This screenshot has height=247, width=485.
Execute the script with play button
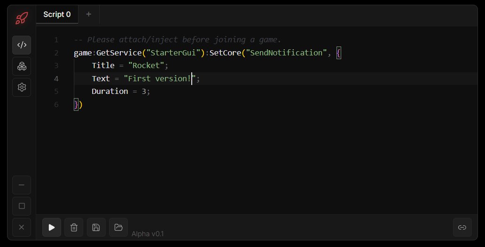(52, 228)
